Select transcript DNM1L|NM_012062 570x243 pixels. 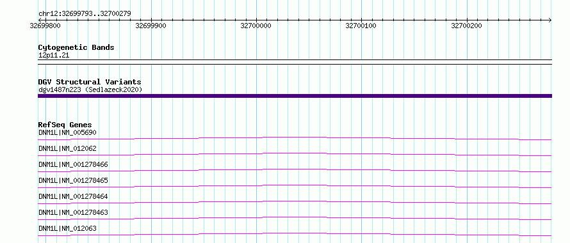point(68,148)
